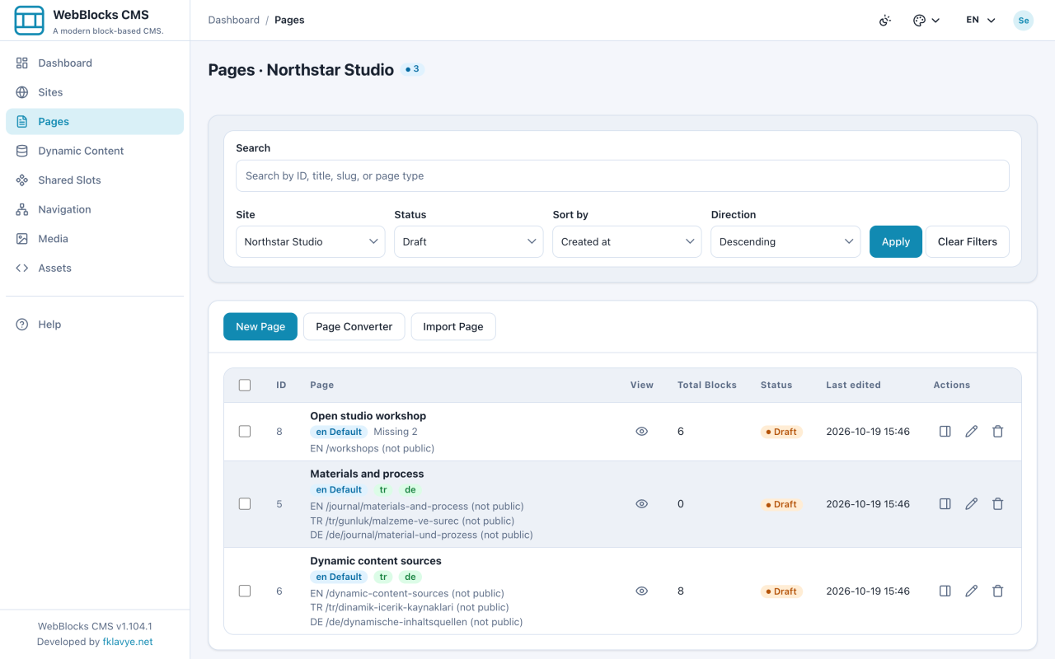Expand the Site dropdown showing Northstar Studio

[310, 242]
